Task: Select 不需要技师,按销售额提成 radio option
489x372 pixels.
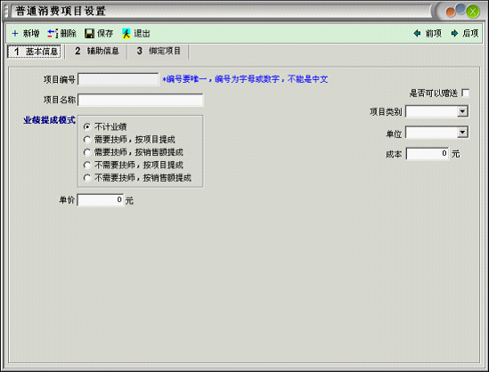Action: 87,178
